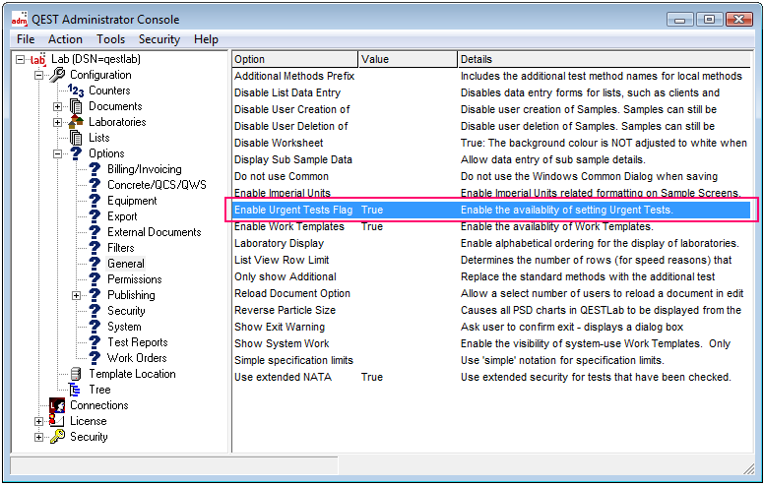Collapse the Options tree node
This screenshot has height=485, width=764.
(x=58, y=153)
